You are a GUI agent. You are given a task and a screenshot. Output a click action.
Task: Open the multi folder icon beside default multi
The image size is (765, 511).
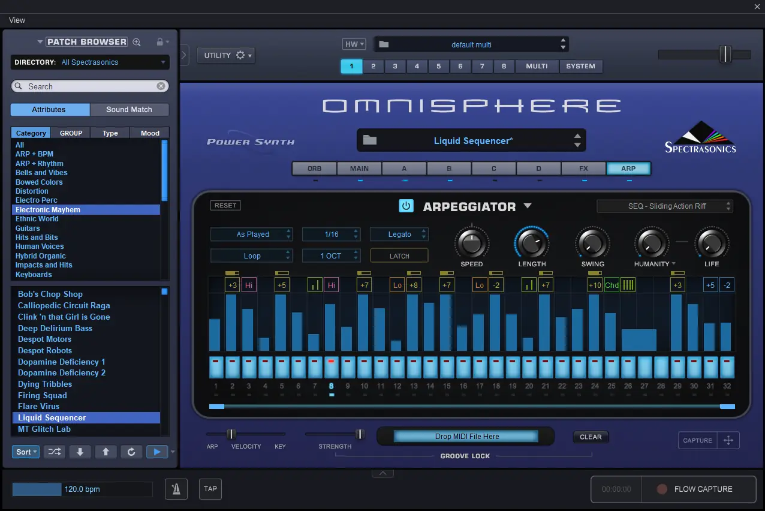[x=384, y=44]
